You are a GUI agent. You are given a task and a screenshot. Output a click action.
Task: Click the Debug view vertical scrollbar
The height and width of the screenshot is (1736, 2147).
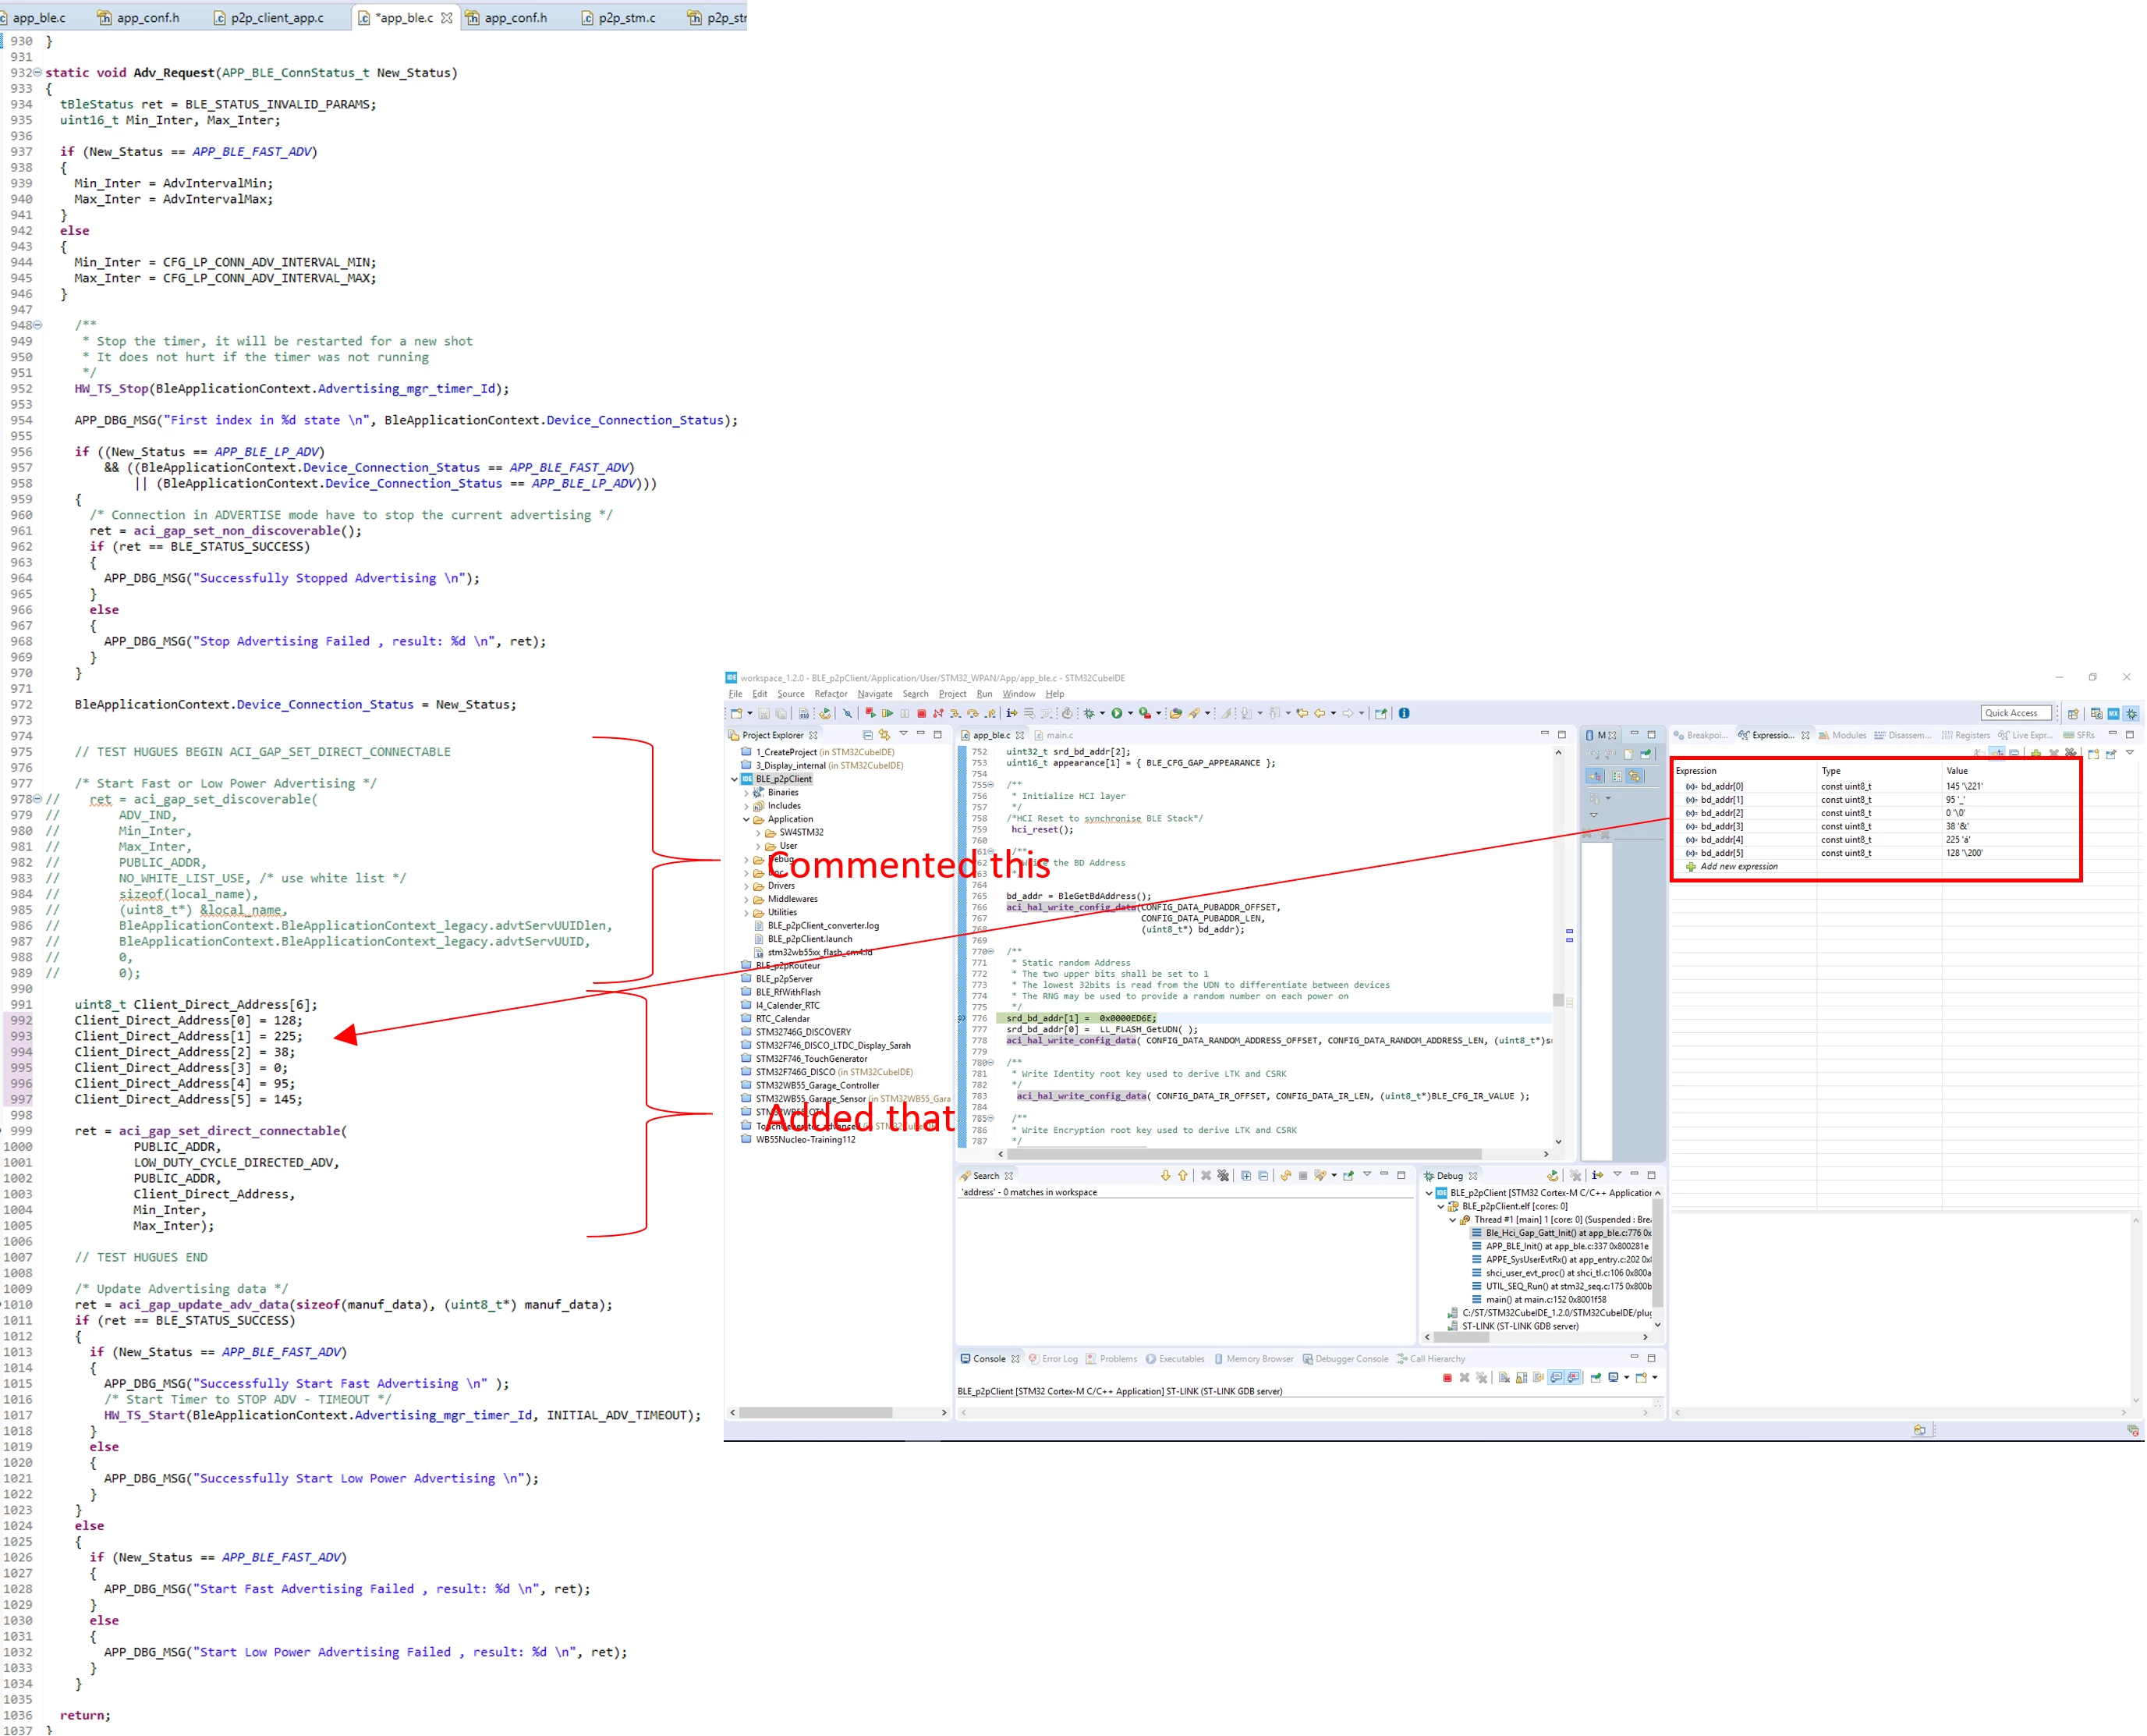1658,1252
